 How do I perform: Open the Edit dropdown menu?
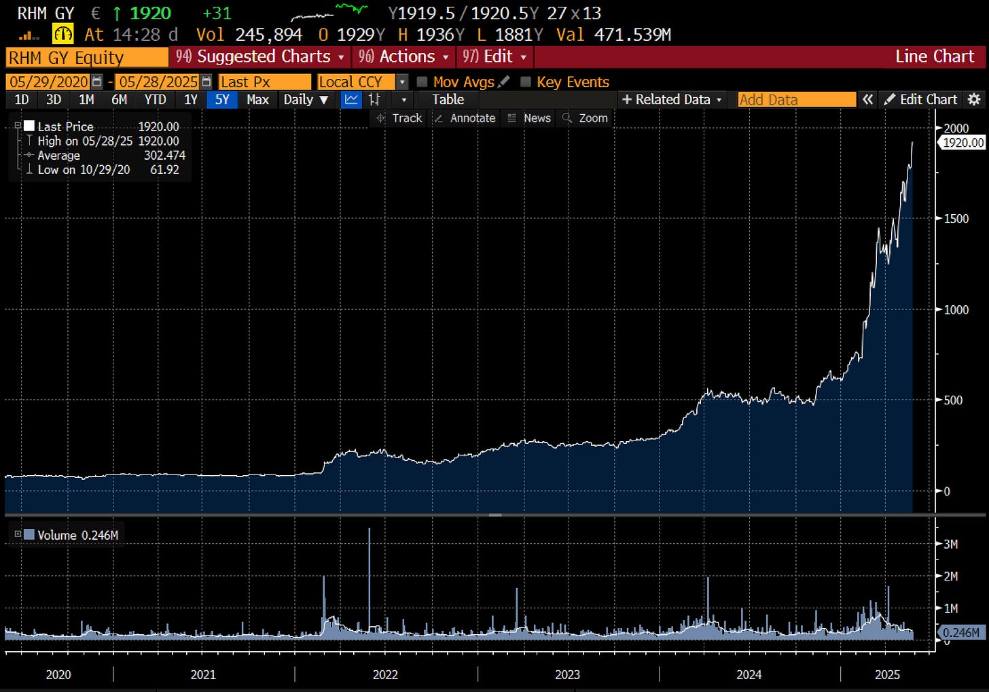(494, 56)
